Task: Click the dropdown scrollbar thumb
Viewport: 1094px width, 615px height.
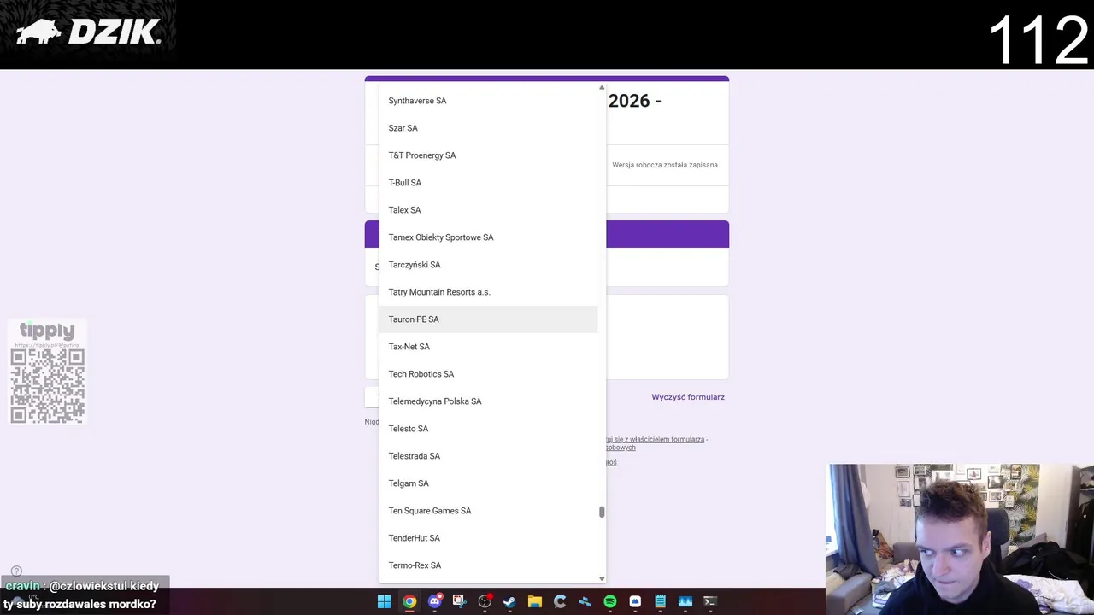Action: click(x=602, y=512)
